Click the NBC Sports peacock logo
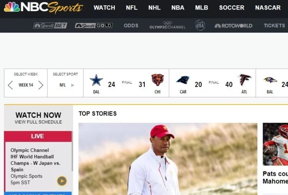 coord(43,8)
